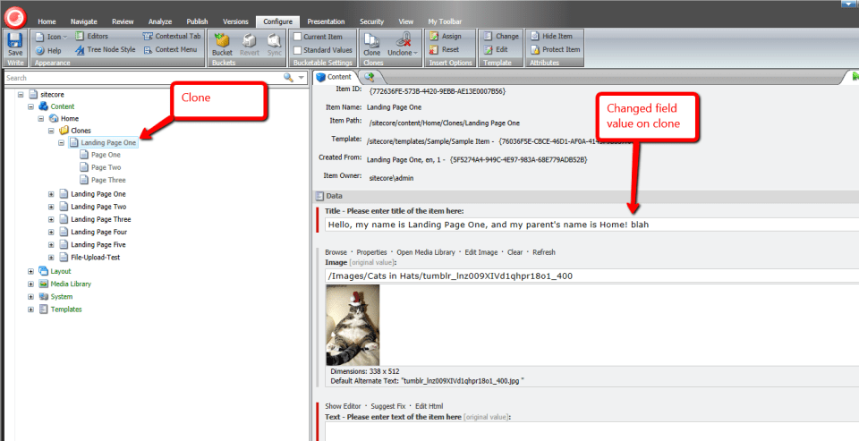The height and width of the screenshot is (441, 859).
Task: Click the Open Media Library link
Action: tap(426, 252)
